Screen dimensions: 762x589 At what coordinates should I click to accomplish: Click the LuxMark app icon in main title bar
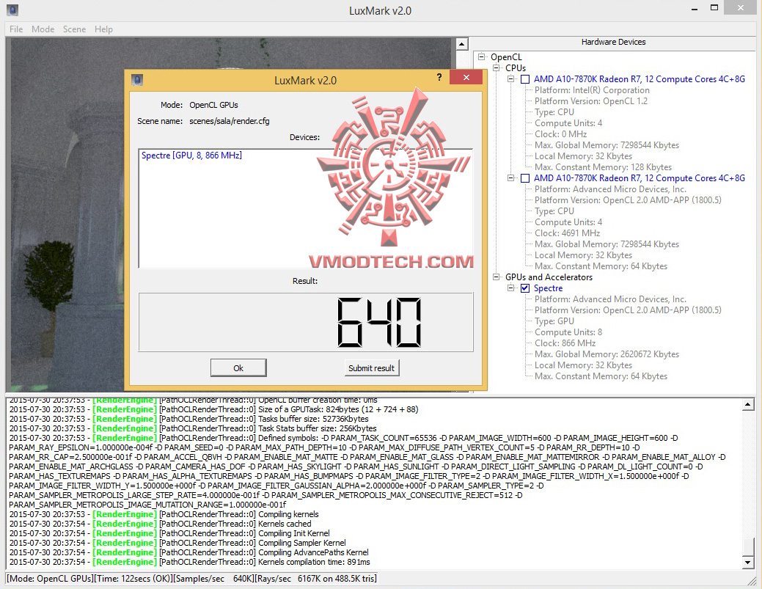(x=12, y=10)
